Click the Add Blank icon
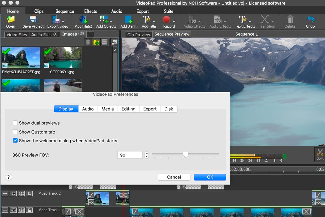325x217 pixels. pyautogui.click(x=128, y=20)
